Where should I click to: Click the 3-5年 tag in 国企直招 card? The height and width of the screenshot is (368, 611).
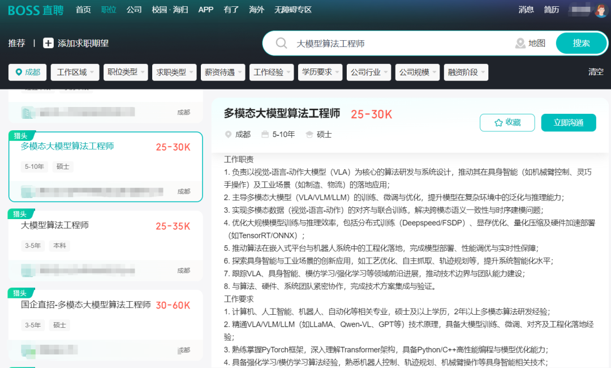pos(33,325)
